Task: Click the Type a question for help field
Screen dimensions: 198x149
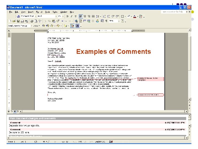Action: (173, 12)
